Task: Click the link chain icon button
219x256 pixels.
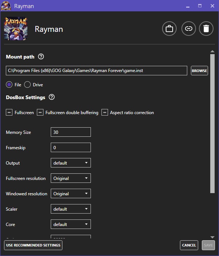Action: tap(189, 29)
